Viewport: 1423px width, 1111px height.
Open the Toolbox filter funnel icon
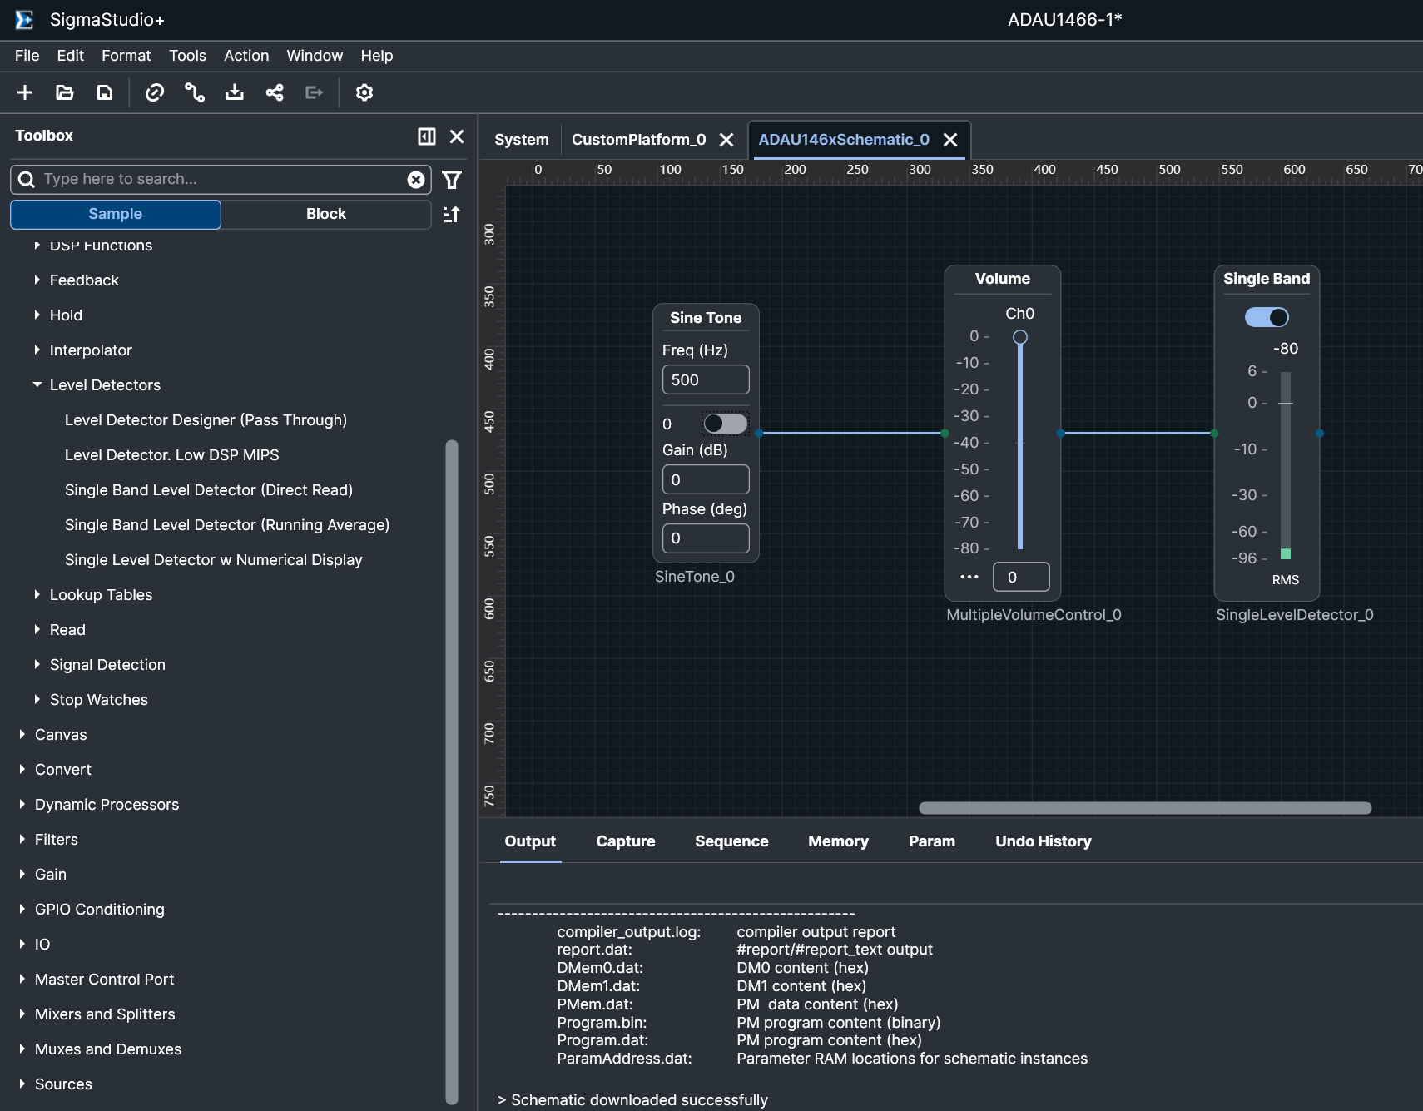point(452,180)
